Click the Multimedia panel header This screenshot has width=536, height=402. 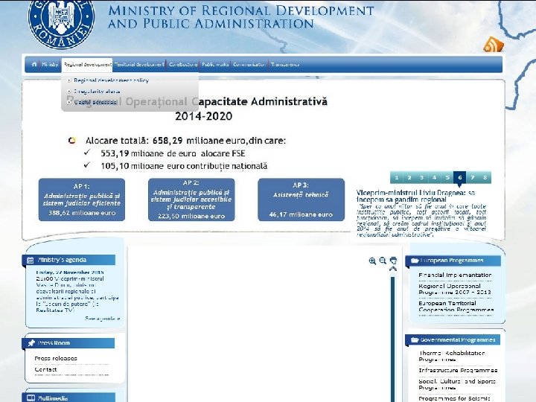(68, 398)
